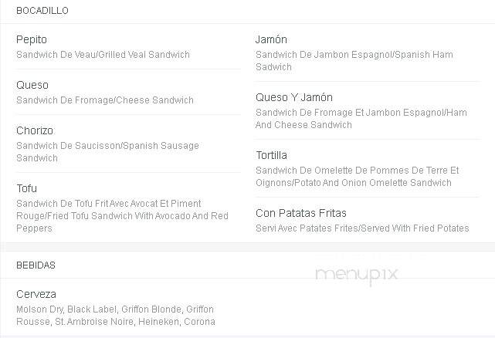The width and height of the screenshot is (495, 338).
Task: Click the beer list under Cerveza
Action: pos(116,316)
